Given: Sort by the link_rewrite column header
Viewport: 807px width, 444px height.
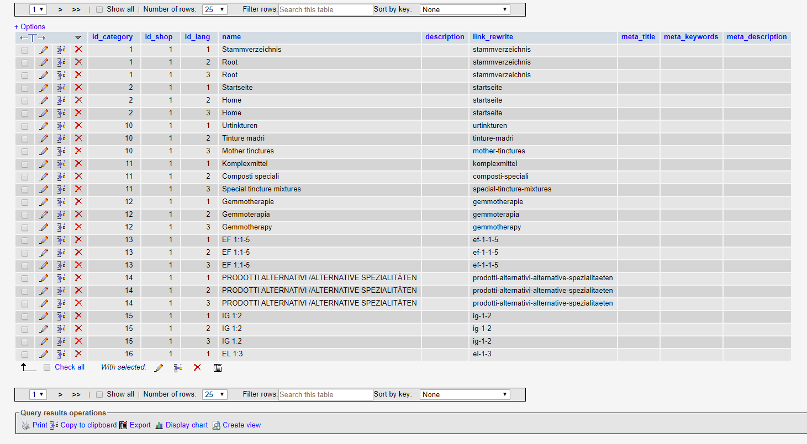Looking at the screenshot, I should point(494,37).
